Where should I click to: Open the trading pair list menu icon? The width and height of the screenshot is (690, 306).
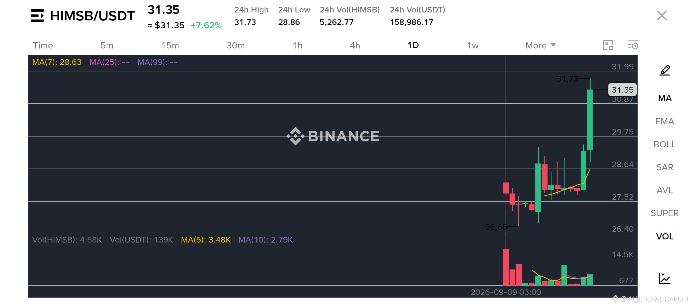[37, 16]
